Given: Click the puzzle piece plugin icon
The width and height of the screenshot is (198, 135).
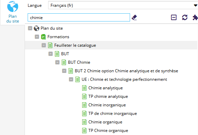Looking at the screenshot, I should click(195, 17).
